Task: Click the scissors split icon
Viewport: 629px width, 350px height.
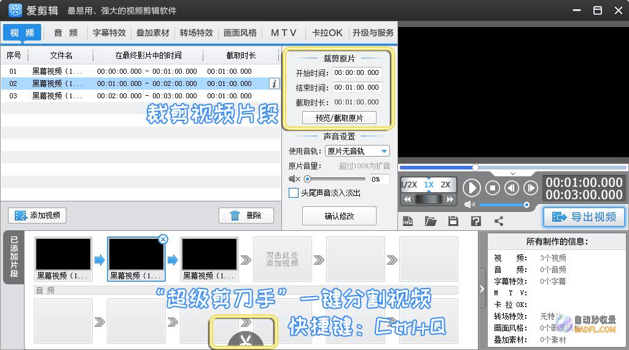Action: (x=246, y=340)
